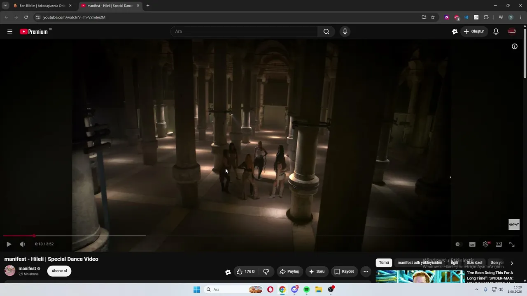This screenshot has height=296, width=527.
Task: Open the browser Extensions puzzle menu
Action: (x=486, y=17)
